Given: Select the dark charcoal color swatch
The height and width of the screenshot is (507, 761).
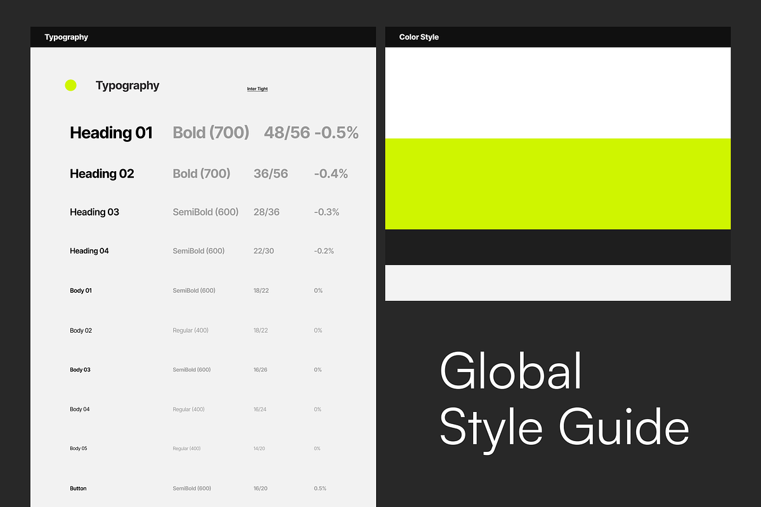Looking at the screenshot, I should (x=558, y=247).
